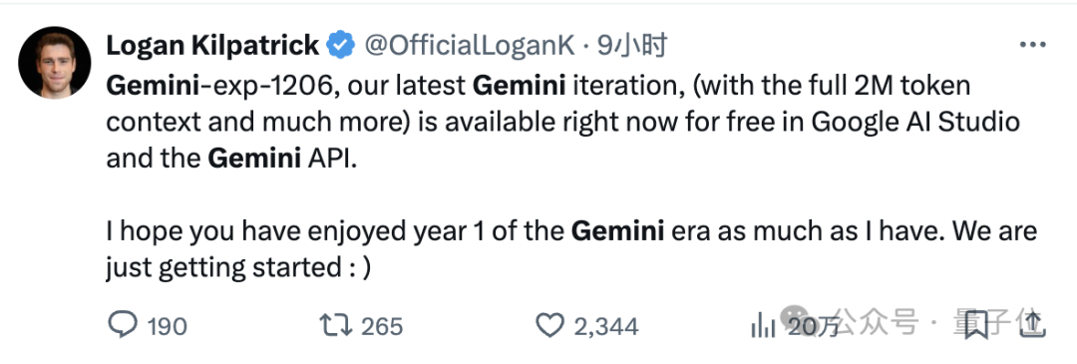
Task: Click the Gemini API text
Action: 282,160
